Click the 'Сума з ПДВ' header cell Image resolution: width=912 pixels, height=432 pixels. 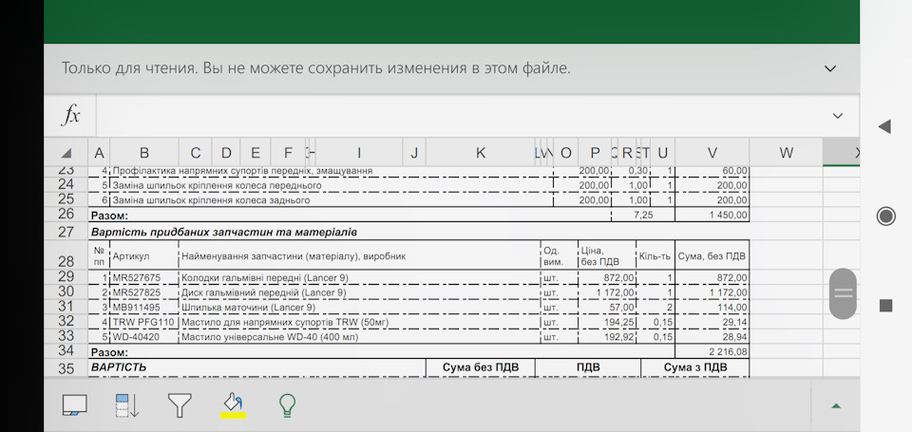coord(695,367)
